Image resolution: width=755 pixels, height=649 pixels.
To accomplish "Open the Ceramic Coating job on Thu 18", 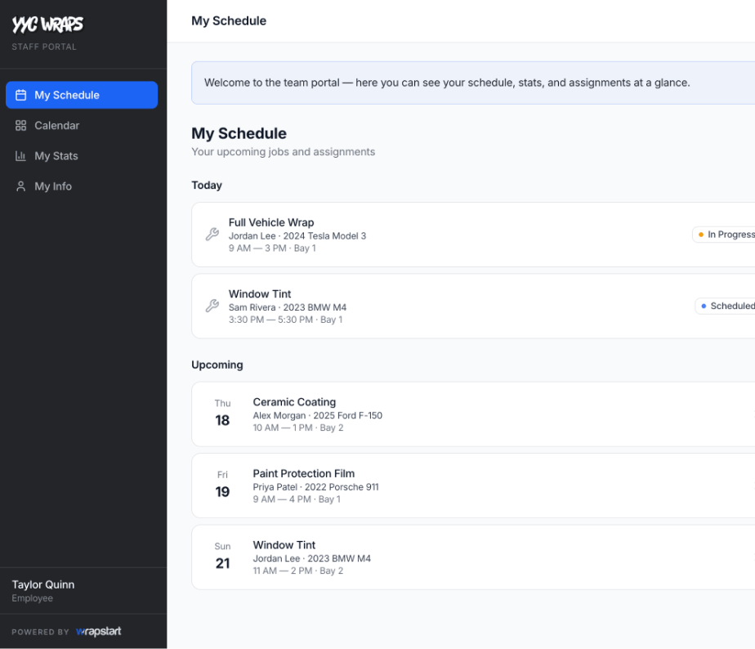I will [473, 414].
